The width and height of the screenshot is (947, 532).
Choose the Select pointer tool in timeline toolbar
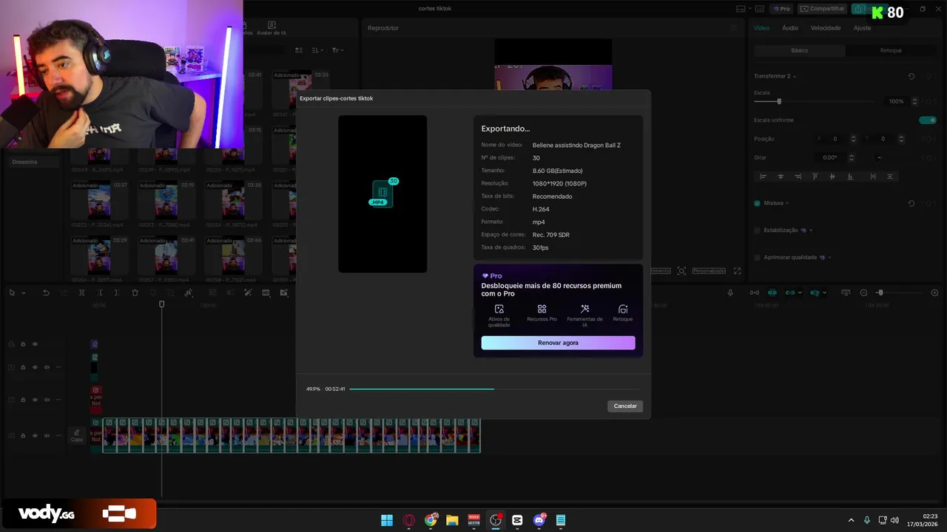tap(12, 293)
